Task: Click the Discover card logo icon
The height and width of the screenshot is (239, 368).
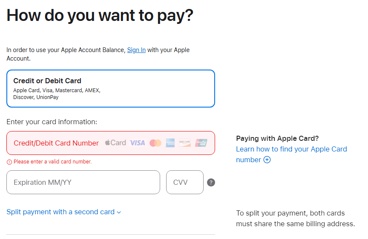Action: tap(185, 143)
